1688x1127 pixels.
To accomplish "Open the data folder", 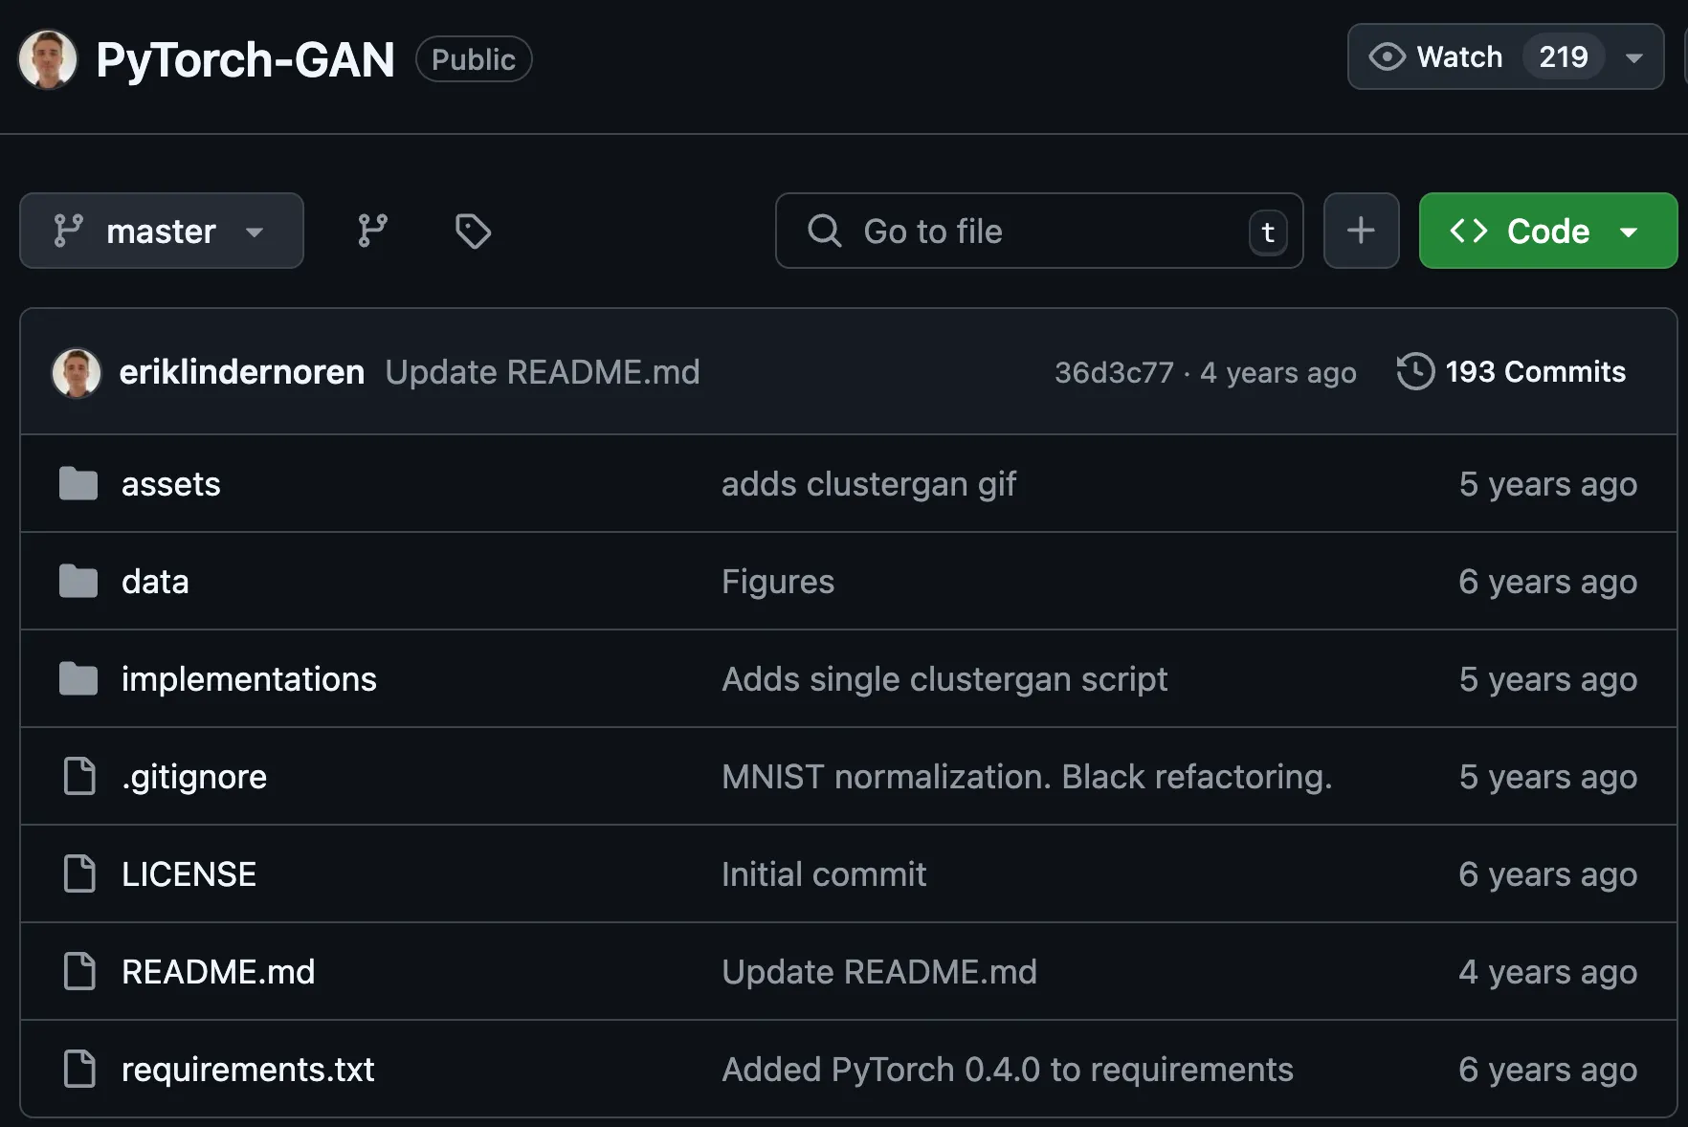I will (x=155, y=582).
